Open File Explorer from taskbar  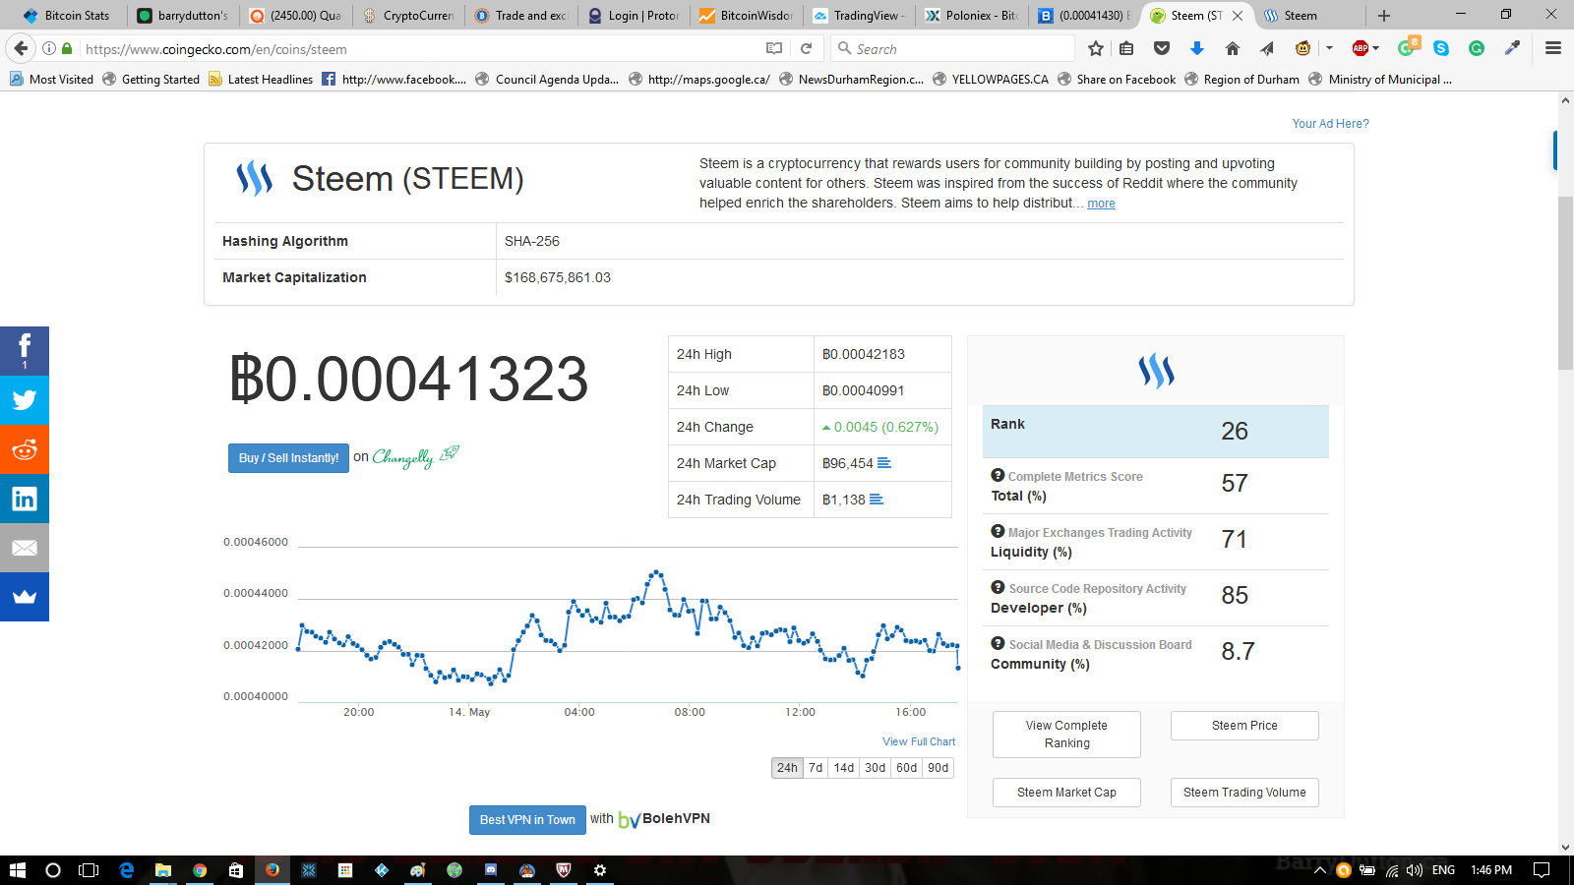coord(163,870)
